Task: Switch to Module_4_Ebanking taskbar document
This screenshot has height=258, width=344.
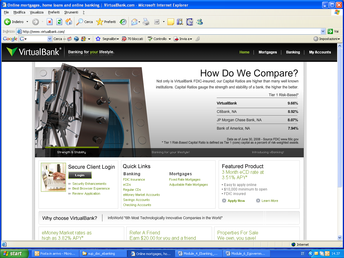Action: pyautogui.click(x=198, y=254)
